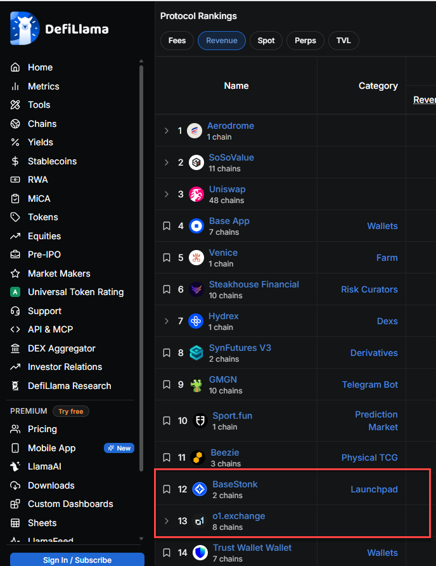Toggle bookmark for SynFutures V3
Viewport: 436px width, 566px height.
pos(167,353)
